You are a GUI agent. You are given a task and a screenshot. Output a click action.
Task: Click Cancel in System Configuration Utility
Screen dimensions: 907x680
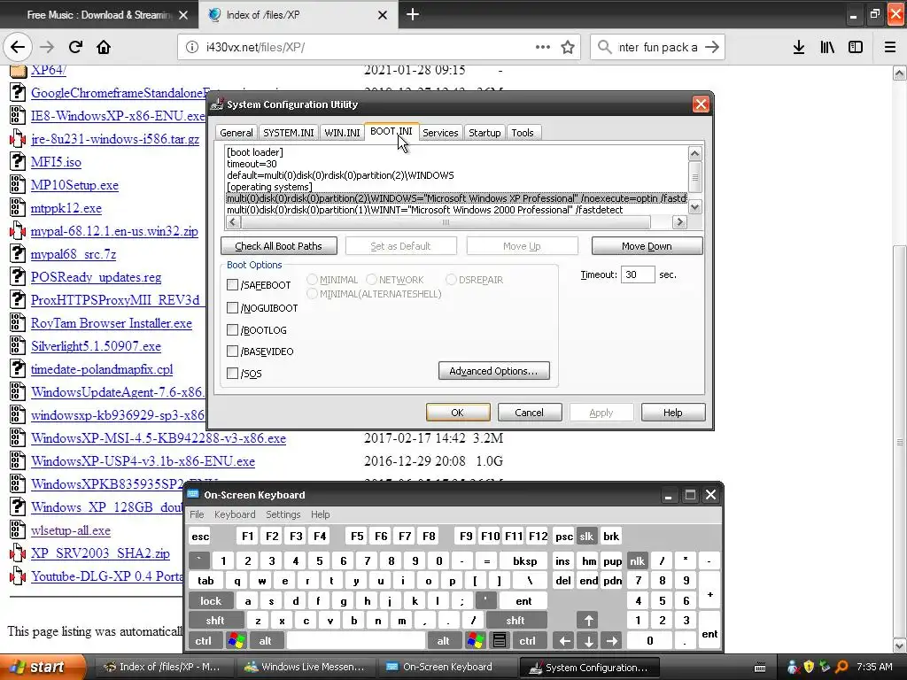point(530,413)
